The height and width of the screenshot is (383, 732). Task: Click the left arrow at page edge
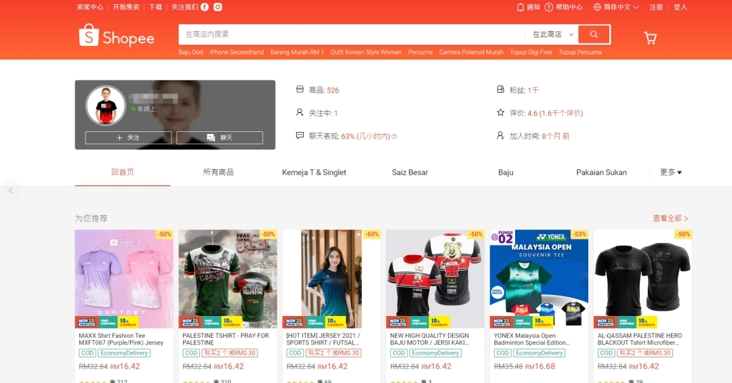[10, 190]
